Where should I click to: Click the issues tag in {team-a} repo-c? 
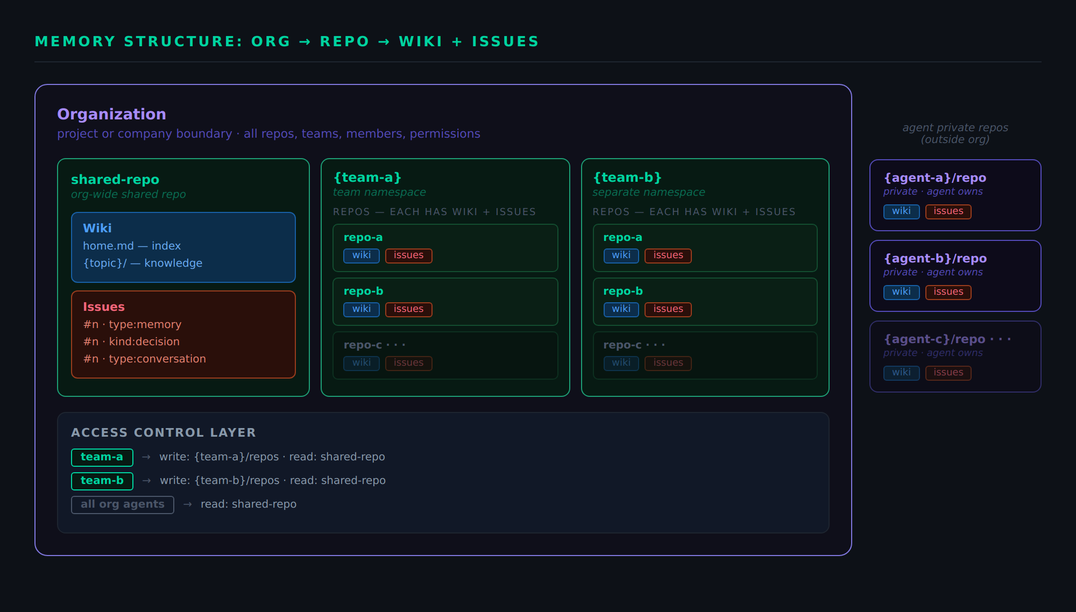(x=409, y=363)
